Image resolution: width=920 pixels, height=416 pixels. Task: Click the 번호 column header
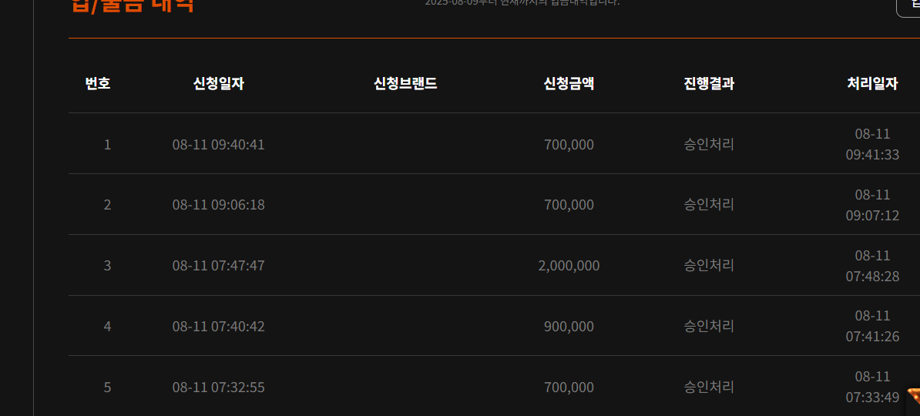coord(97,84)
